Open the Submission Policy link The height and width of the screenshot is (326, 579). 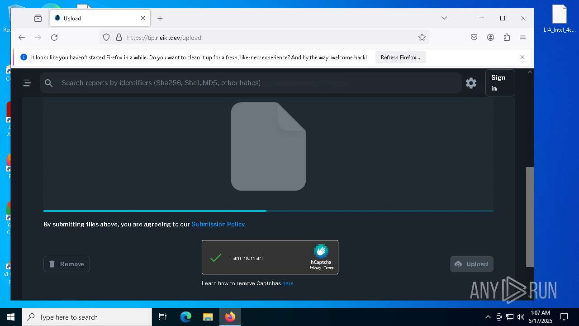[218, 224]
